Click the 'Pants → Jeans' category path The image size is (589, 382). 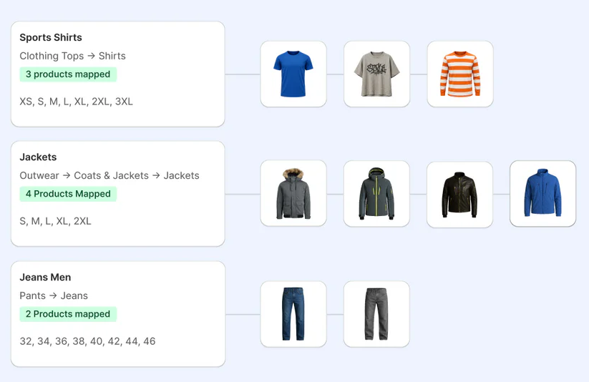(x=54, y=295)
